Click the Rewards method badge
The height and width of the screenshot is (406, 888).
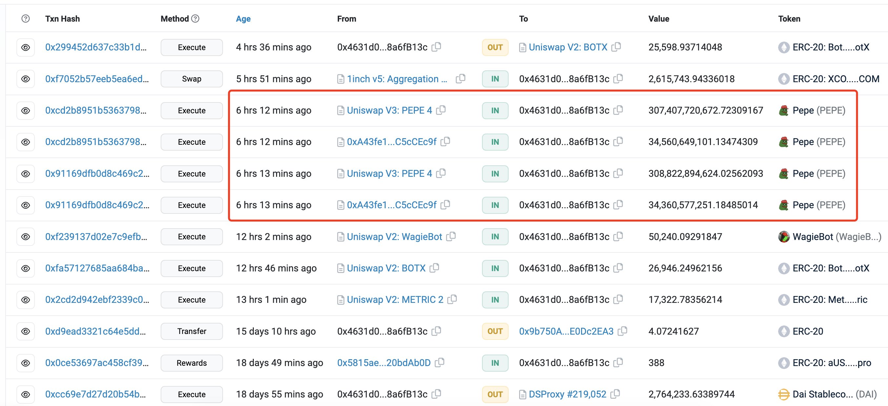tap(192, 363)
